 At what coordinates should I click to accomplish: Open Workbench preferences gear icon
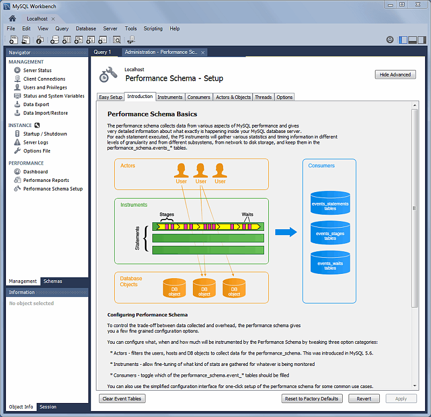(390, 40)
